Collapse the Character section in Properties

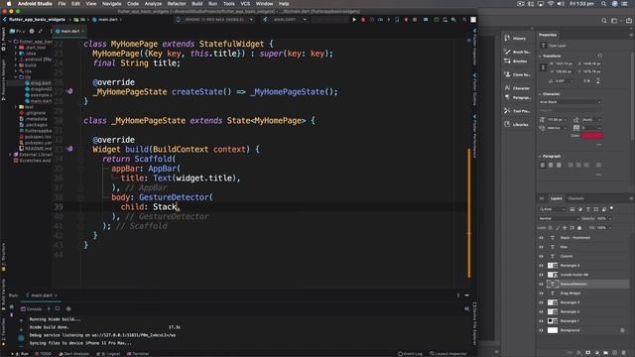tap(540, 94)
